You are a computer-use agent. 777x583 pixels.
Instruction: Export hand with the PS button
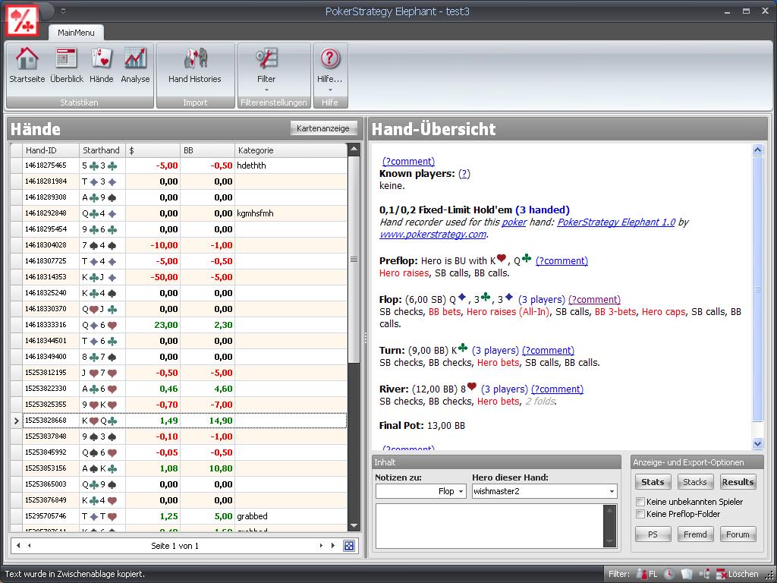pos(653,534)
